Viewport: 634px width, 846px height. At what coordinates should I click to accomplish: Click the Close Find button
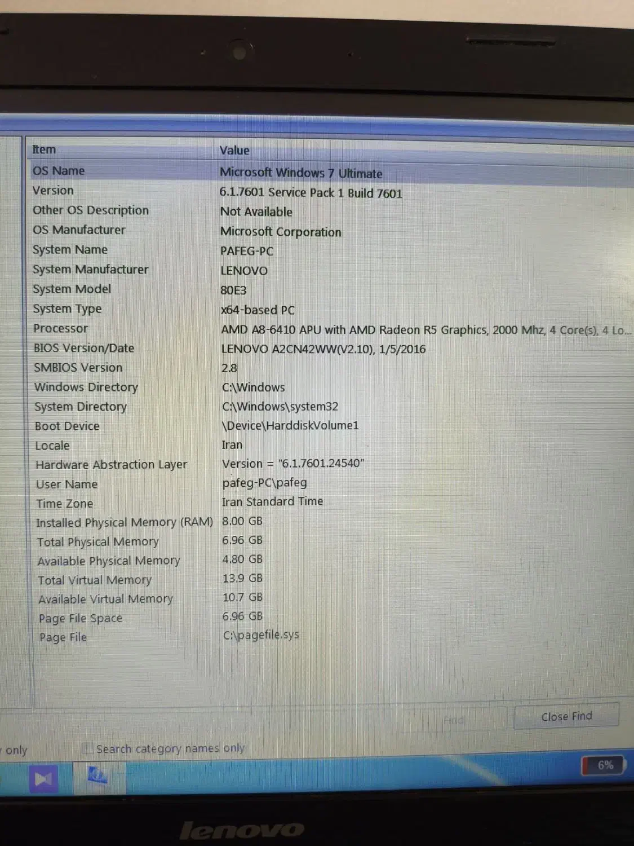[x=566, y=716]
